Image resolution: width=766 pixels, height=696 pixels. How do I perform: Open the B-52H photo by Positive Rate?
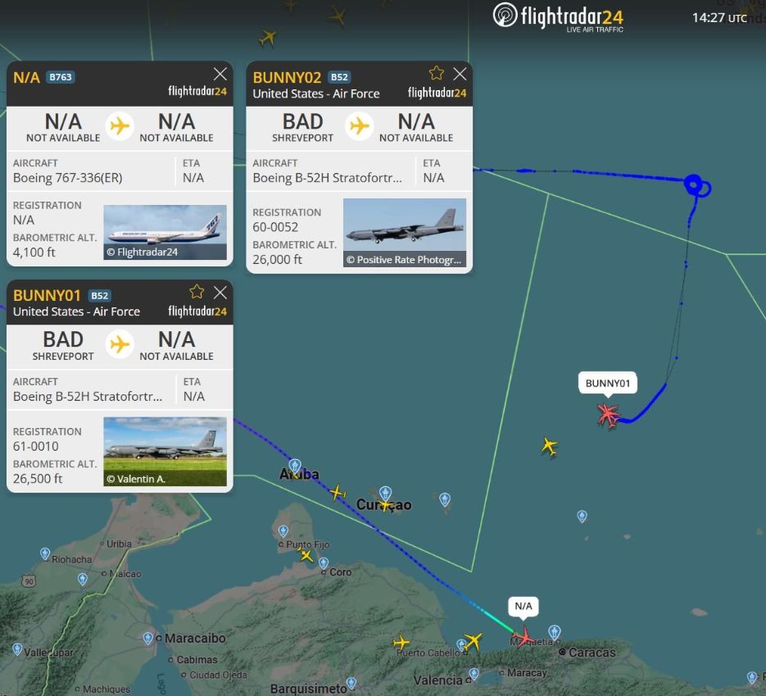point(405,233)
